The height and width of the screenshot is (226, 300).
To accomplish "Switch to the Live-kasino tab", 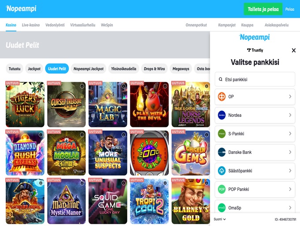I will tap(31, 25).
